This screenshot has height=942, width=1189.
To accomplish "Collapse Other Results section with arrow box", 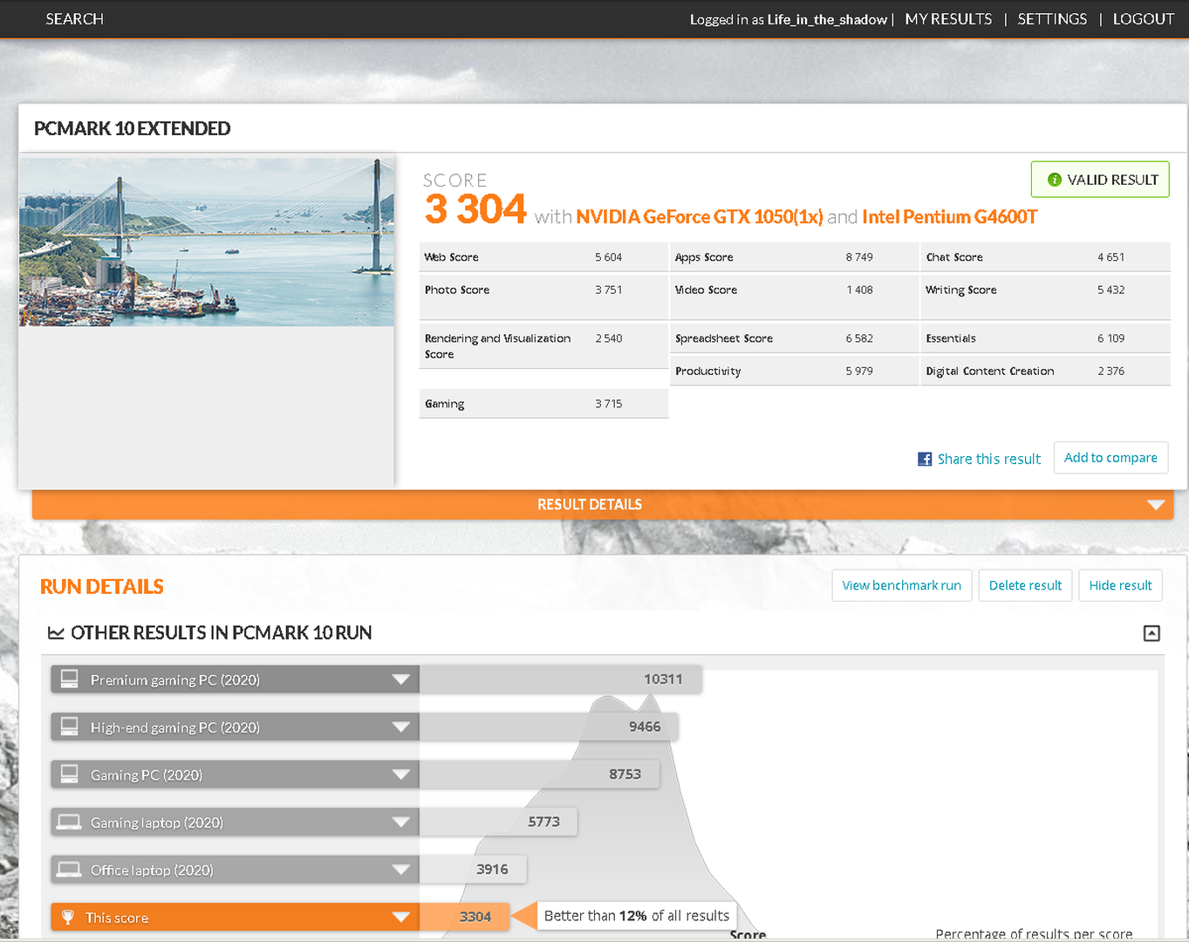I will pos(1151,633).
